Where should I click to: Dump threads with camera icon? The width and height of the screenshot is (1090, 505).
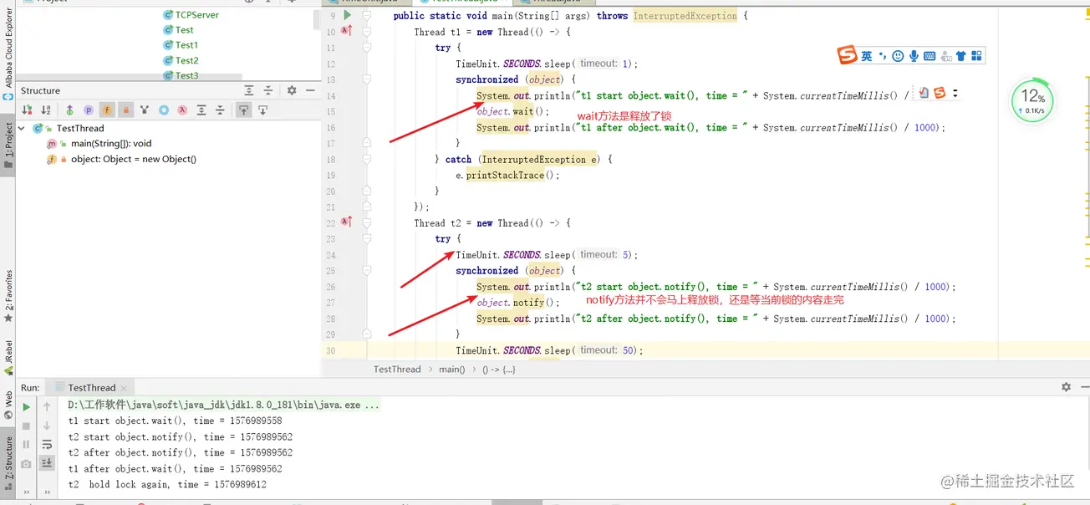pyautogui.click(x=26, y=463)
